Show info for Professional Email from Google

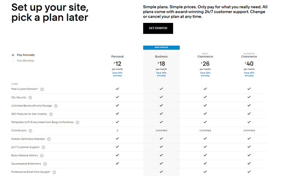pos(54,172)
